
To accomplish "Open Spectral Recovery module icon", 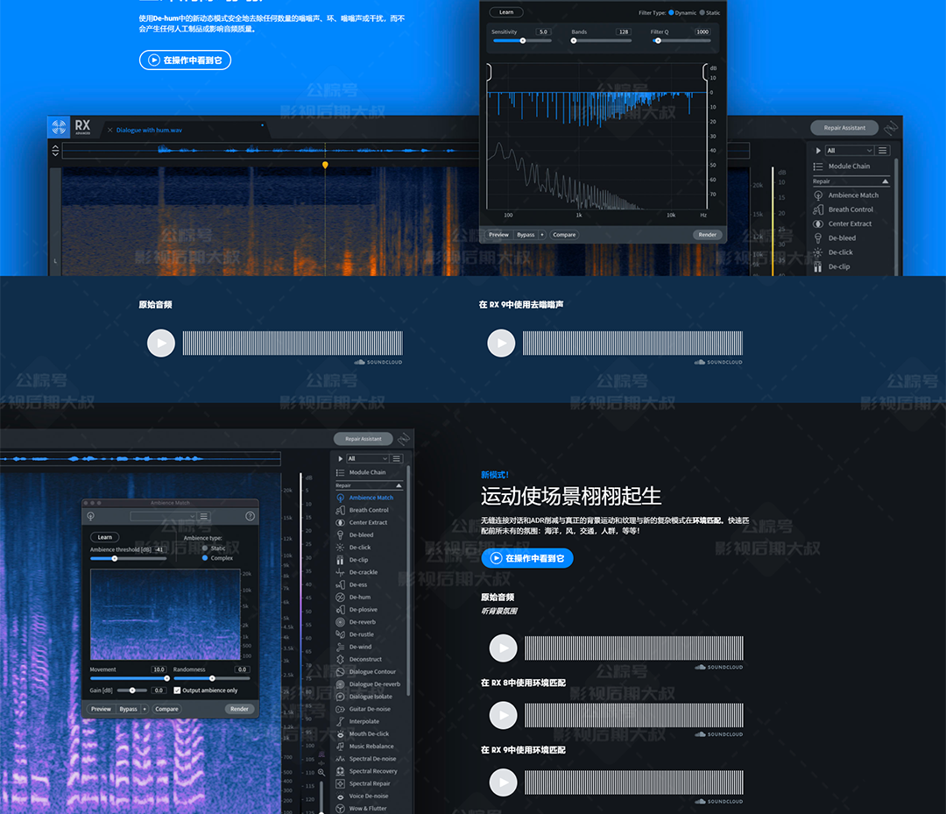I will (340, 771).
